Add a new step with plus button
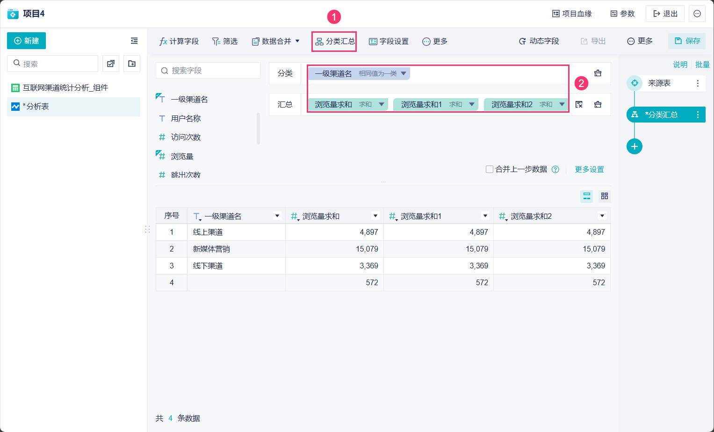Screen dimensions: 714x432 pyautogui.click(x=634, y=146)
